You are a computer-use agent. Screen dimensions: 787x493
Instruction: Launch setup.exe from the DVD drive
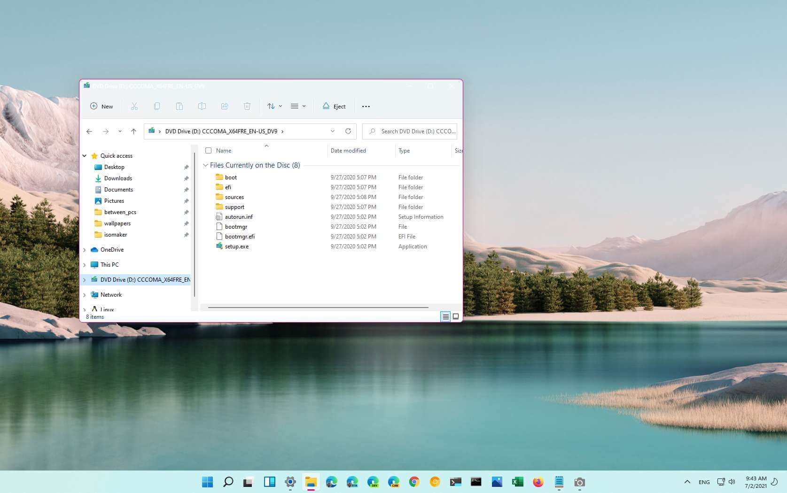pyautogui.click(x=237, y=246)
